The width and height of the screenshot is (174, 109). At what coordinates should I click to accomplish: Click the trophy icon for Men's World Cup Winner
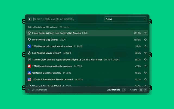29,40
